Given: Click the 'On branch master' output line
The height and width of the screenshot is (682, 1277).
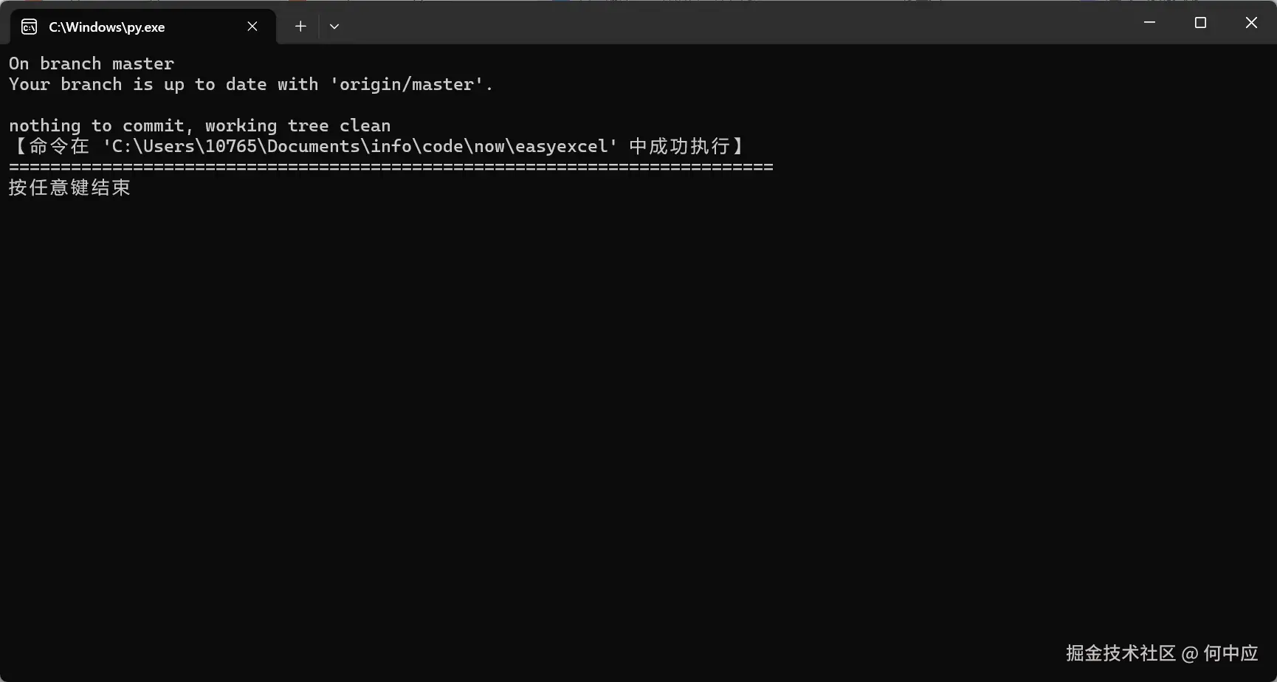Looking at the screenshot, I should click(x=92, y=63).
